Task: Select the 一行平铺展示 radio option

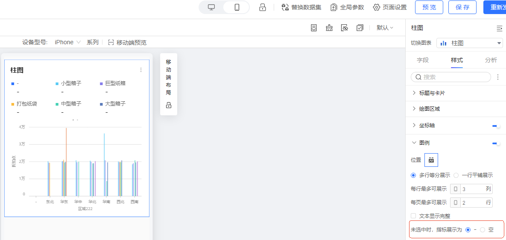Action: coord(456,175)
